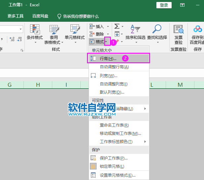Expand the Clear dropdown arrow
Viewport: 204px width, 180px height.
click(122, 42)
